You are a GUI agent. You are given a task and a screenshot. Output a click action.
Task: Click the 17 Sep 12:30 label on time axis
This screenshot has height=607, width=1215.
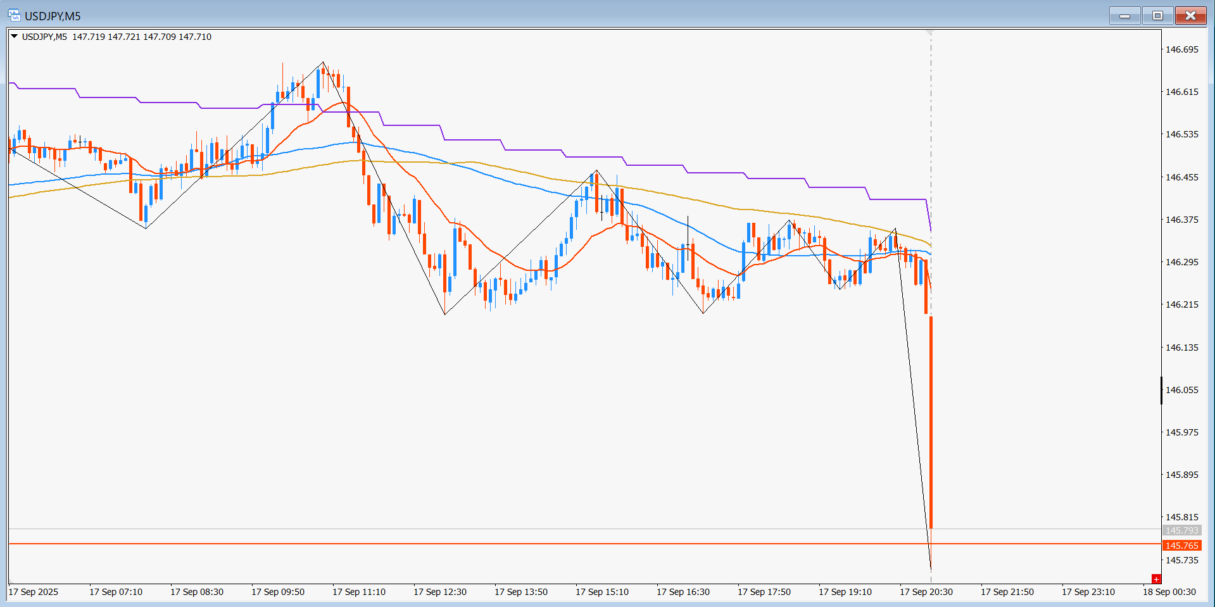[x=440, y=592]
